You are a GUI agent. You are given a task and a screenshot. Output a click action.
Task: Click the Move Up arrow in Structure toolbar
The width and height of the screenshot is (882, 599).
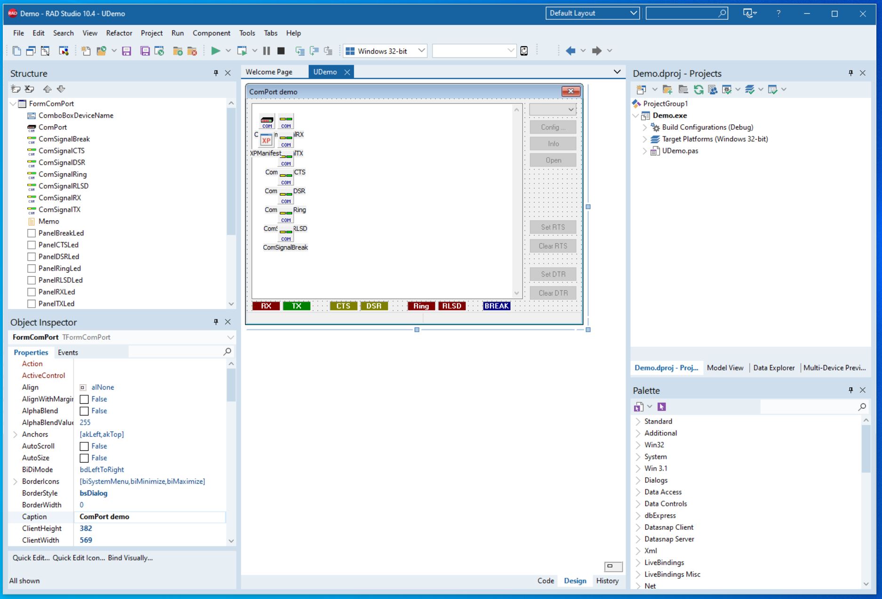click(47, 89)
